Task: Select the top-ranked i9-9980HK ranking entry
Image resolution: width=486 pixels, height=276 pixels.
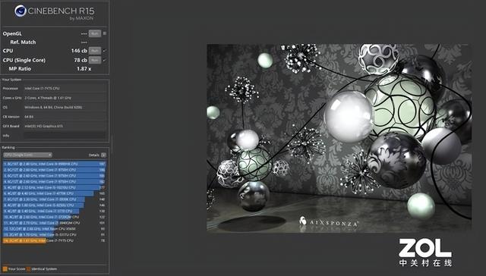Action: (x=54, y=164)
